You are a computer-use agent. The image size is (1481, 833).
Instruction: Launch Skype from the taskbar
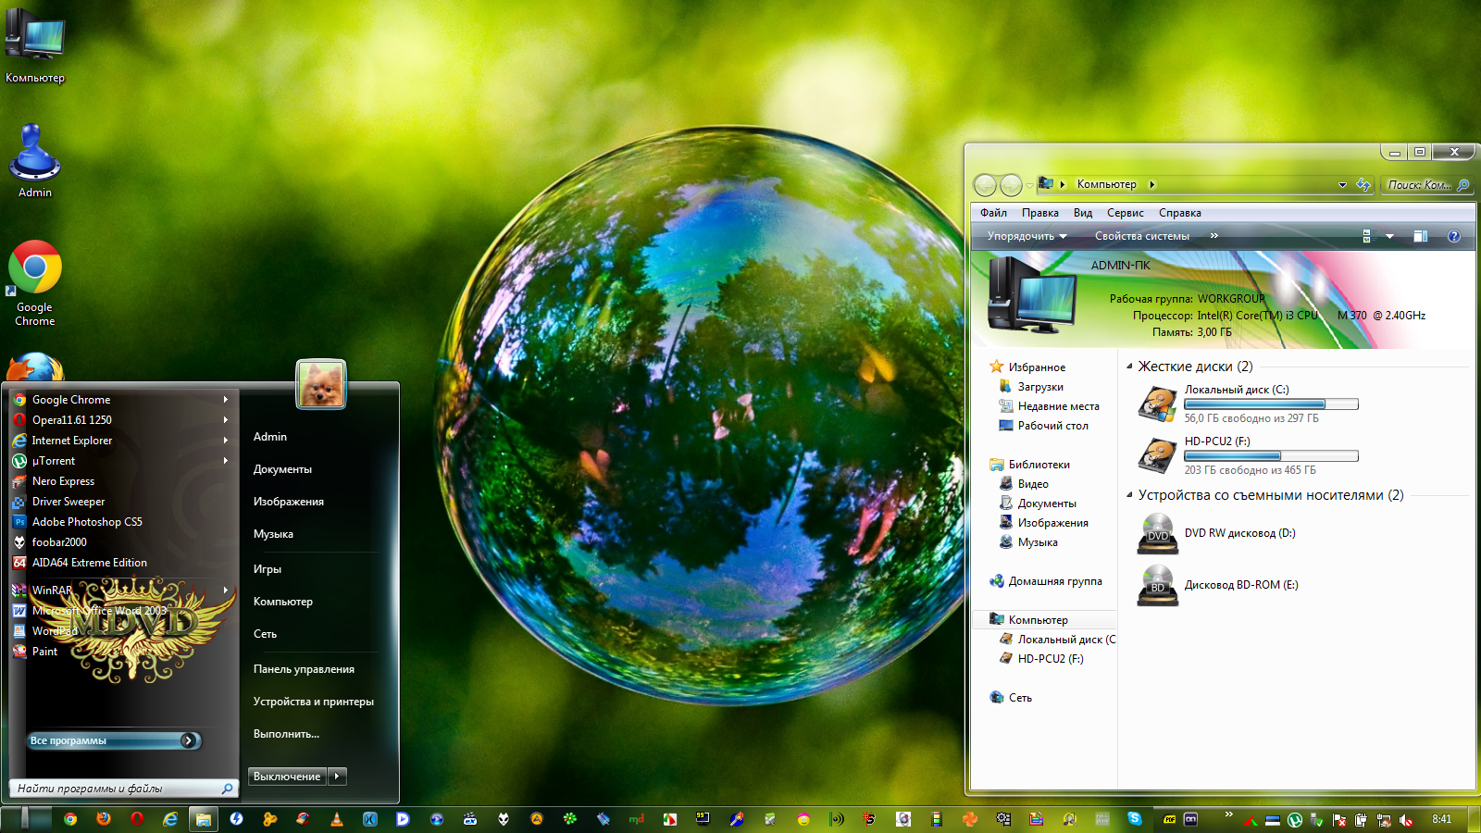pos(1134,819)
